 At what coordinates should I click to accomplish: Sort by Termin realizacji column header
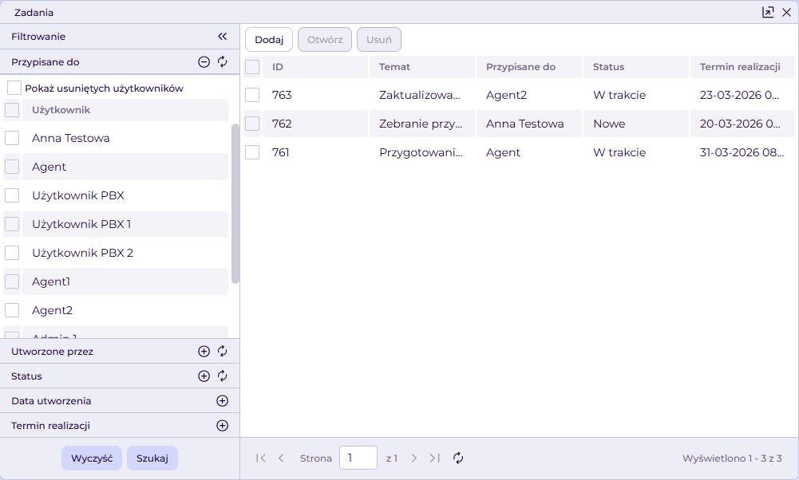[x=742, y=67]
